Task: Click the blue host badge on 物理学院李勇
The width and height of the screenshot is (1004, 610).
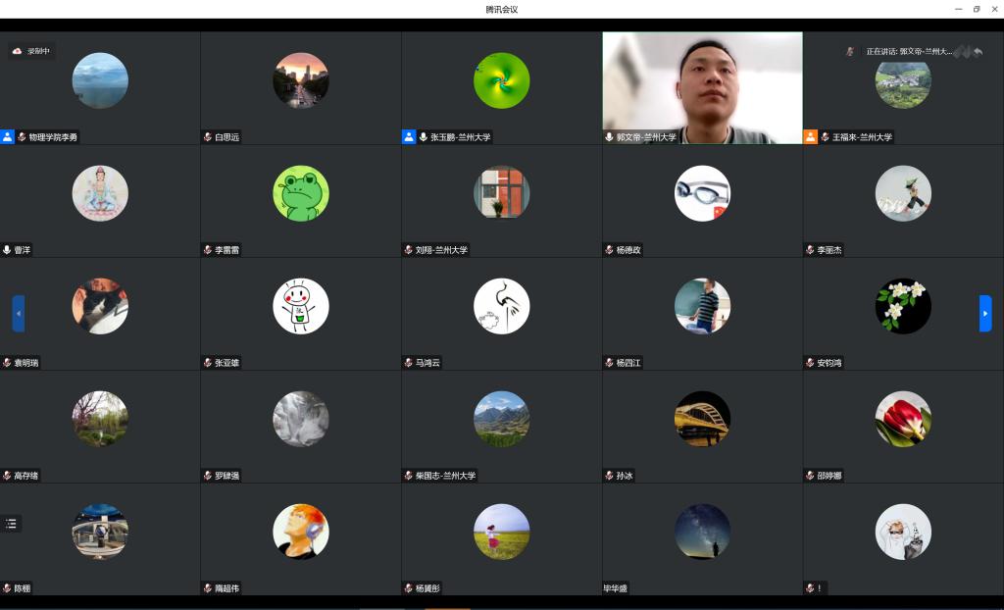Action: coord(7,136)
